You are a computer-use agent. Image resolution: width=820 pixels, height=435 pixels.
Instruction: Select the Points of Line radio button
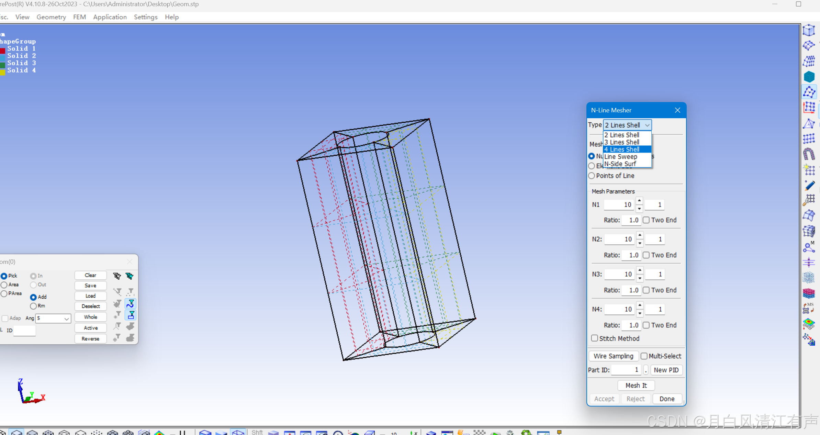click(592, 176)
